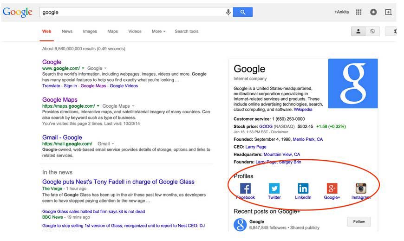Viewport: 404px width, 241px height.
Task: Switch to the Images tab
Action: [x=90, y=32]
